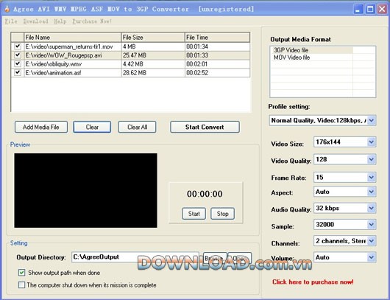Stop the preview playback
390x300 pixels.
pyautogui.click(x=222, y=214)
